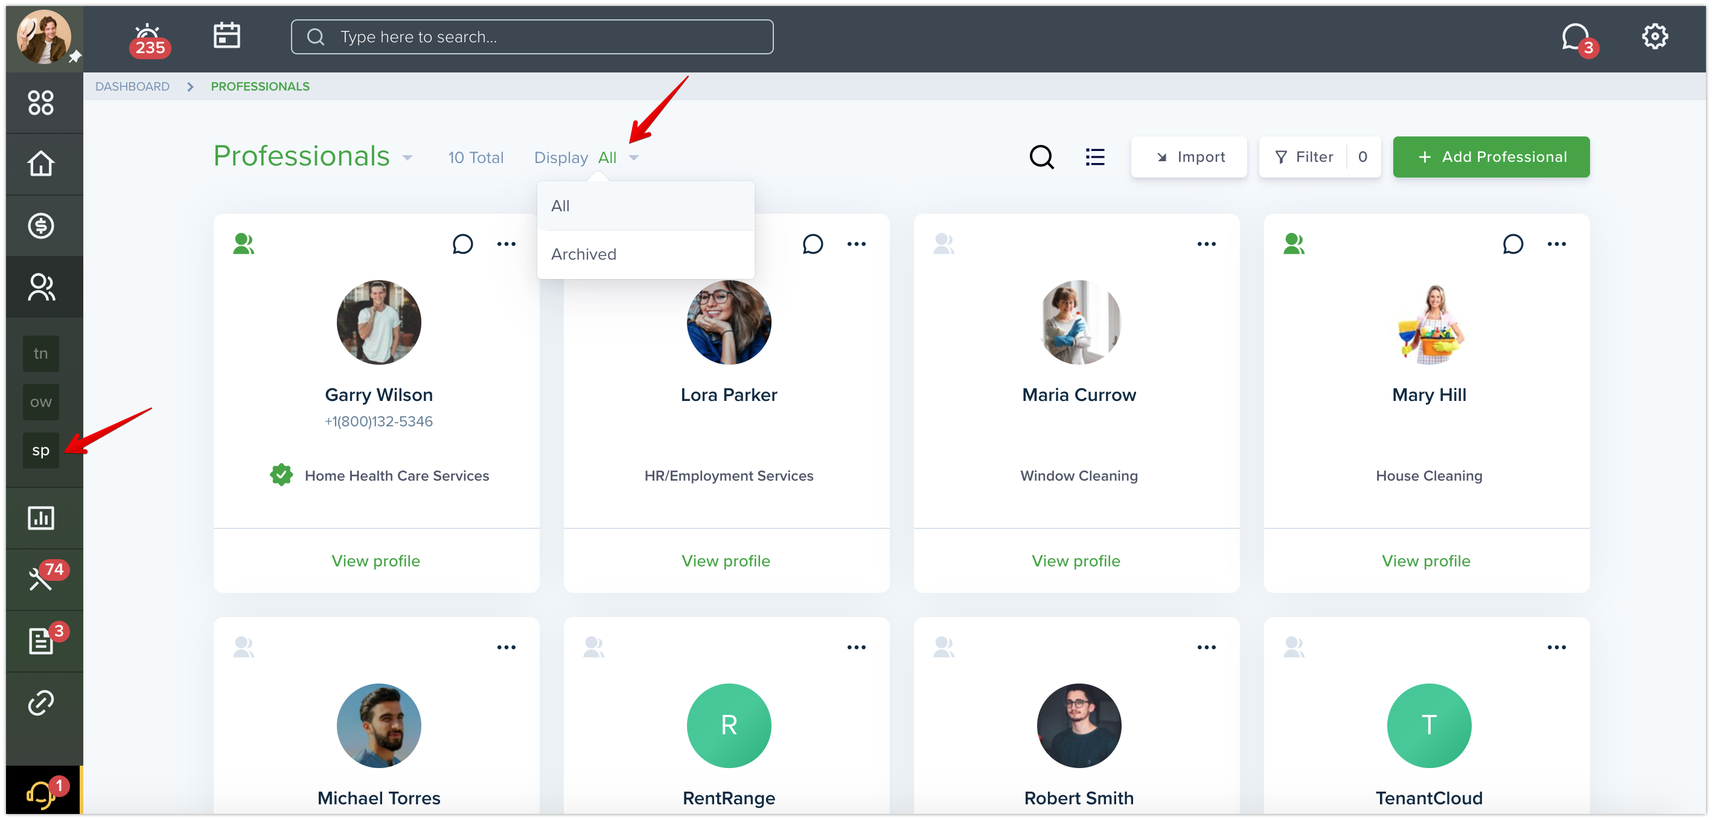Open the ow sidebar tab
This screenshot has width=1712, height=820.
click(x=40, y=402)
